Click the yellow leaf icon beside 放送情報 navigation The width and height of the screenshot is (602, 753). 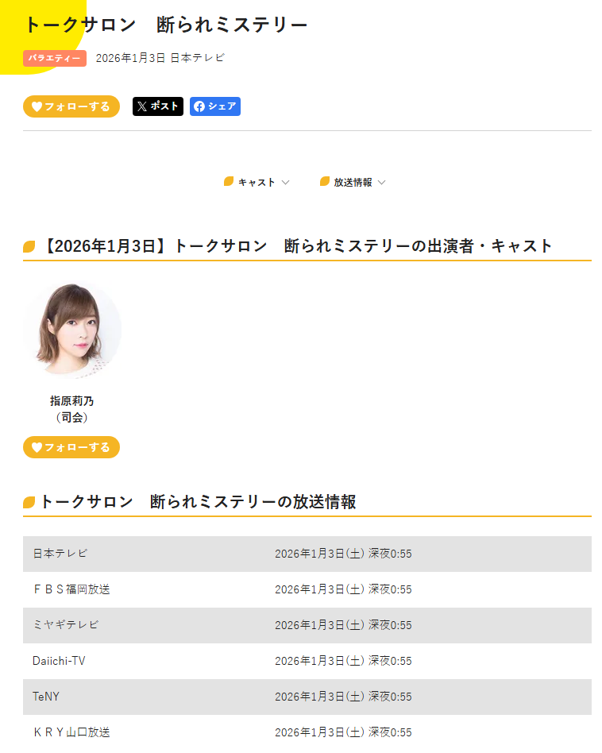point(325,182)
